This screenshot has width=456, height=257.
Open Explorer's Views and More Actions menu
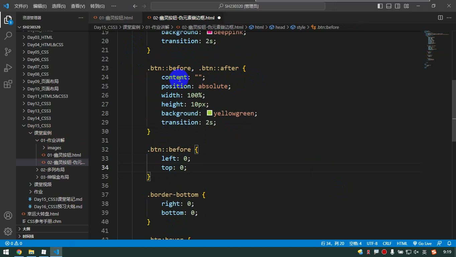(x=81, y=18)
